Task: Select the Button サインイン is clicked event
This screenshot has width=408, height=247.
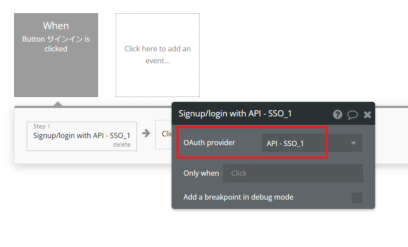Action: click(x=56, y=55)
